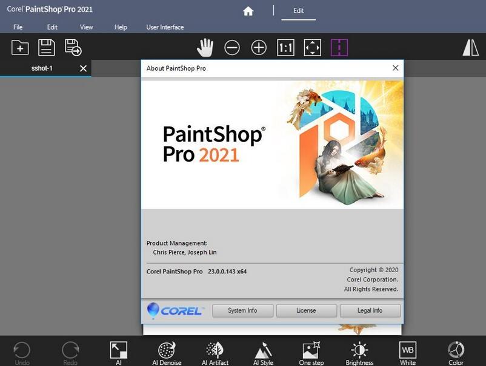Open the White balance tool
This screenshot has height=366, width=486.
(x=408, y=353)
